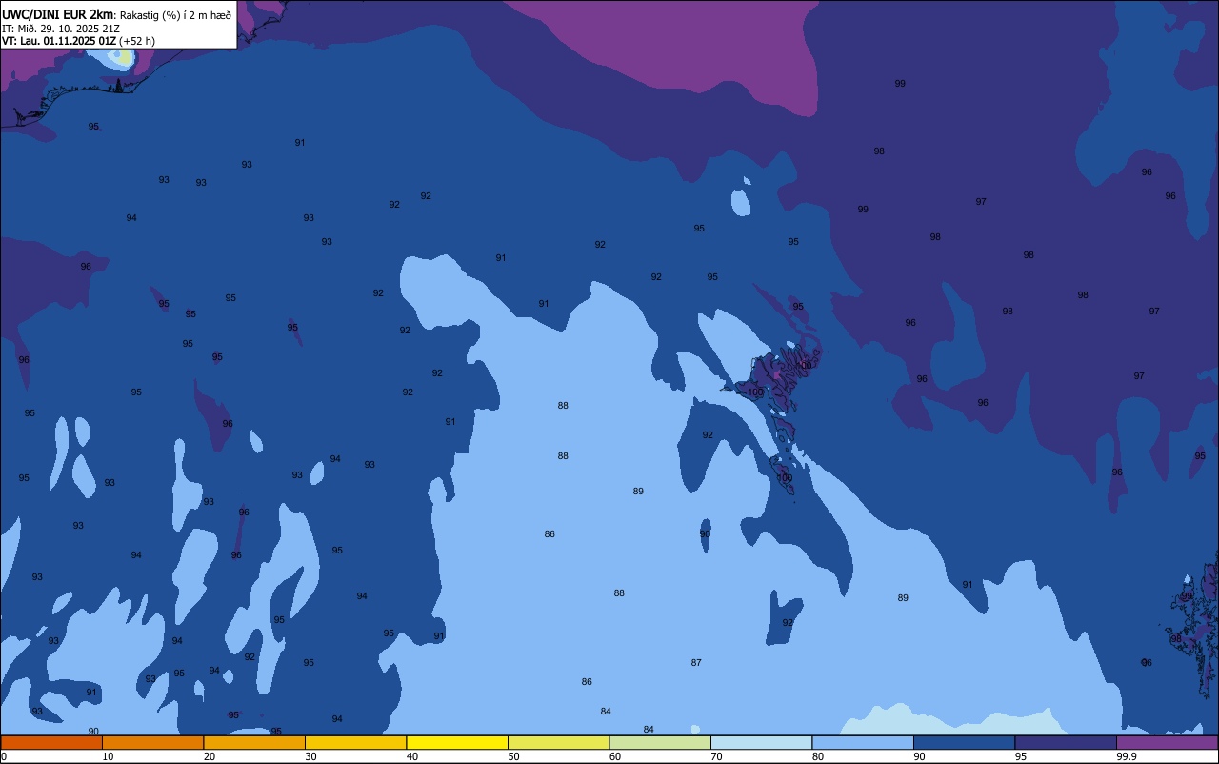This screenshot has width=1219, height=764.
Task: Click the 70–80 pale blue legend block
Action: click(x=761, y=742)
